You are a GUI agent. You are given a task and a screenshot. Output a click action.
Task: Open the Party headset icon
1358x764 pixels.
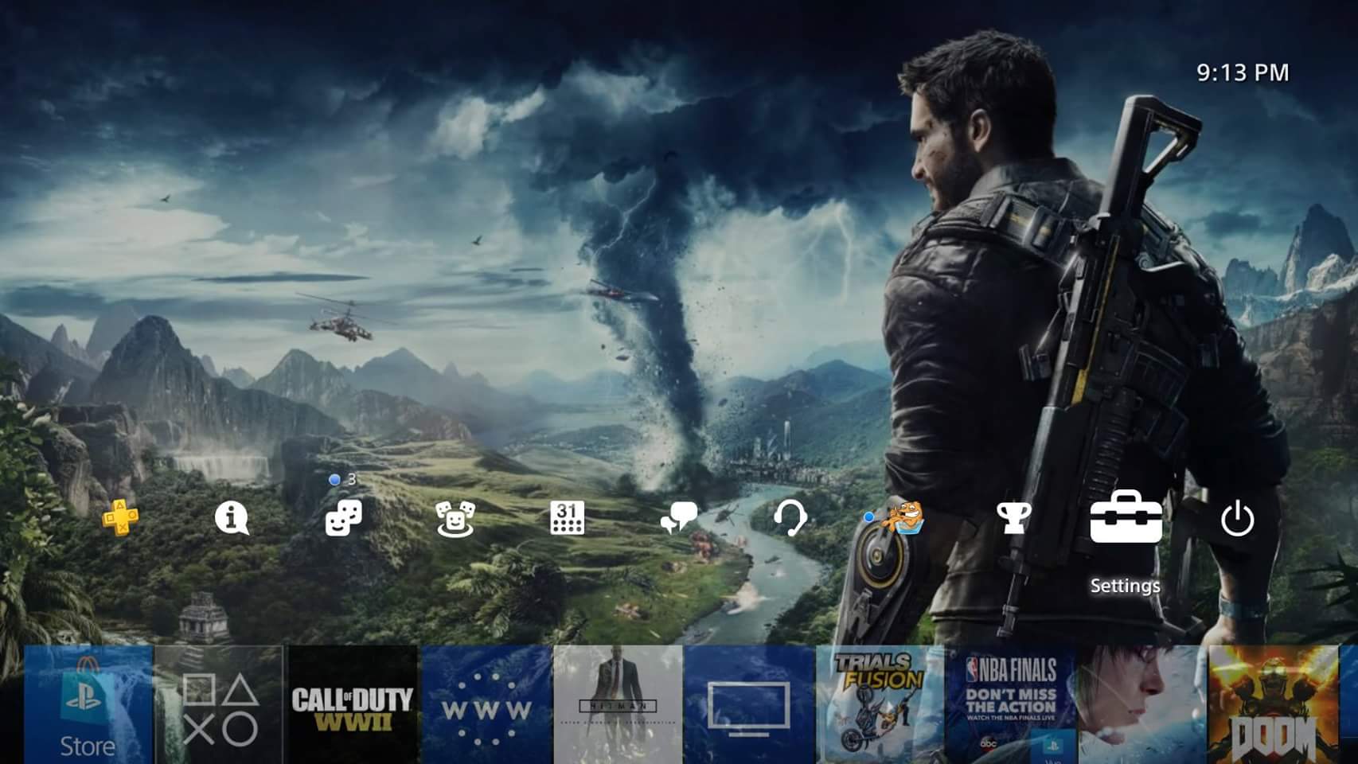click(790, 519)
